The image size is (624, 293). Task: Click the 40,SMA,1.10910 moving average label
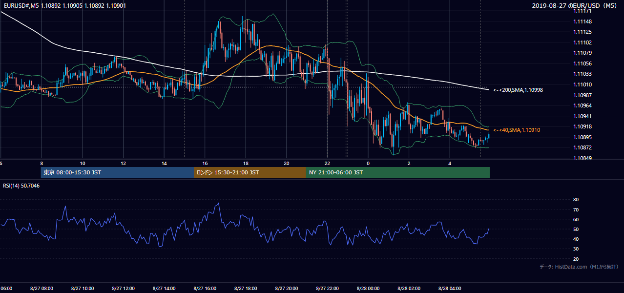click(517, 130)
